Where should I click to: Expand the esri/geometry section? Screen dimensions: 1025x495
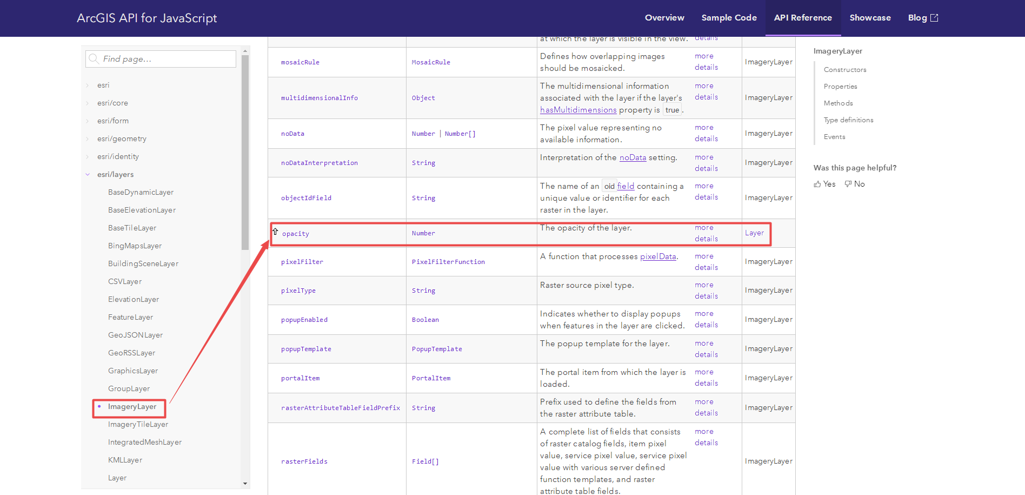(88, 138)
